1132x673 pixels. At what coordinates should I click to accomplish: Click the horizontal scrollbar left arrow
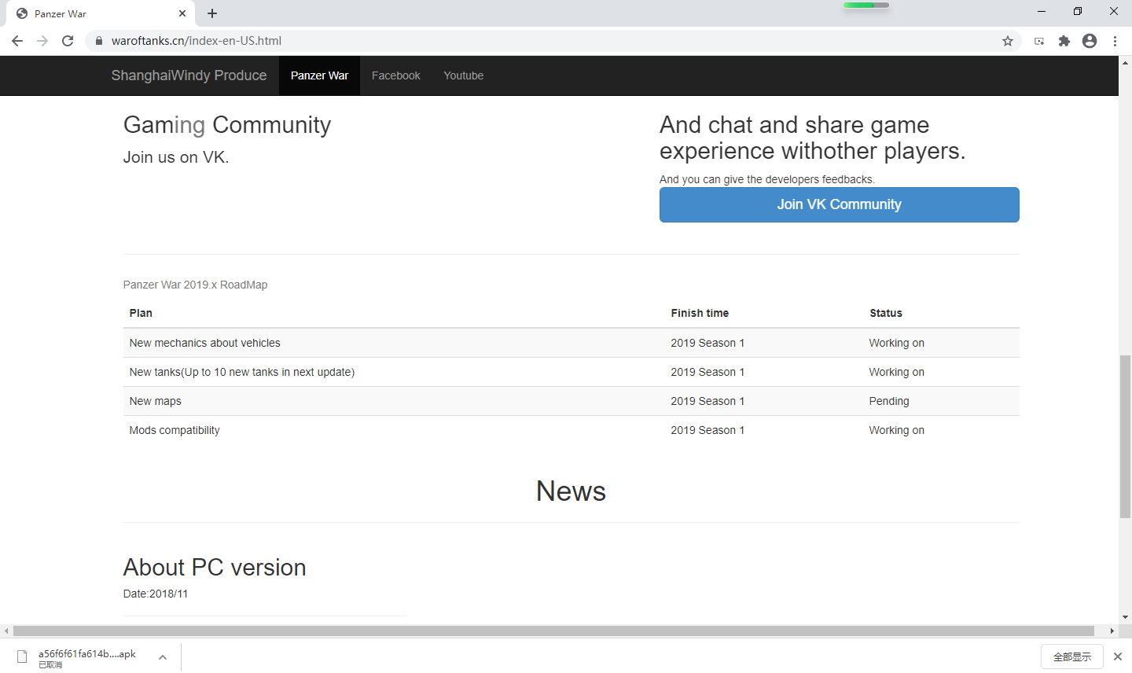pyautogui.click(x=6, y=631)
